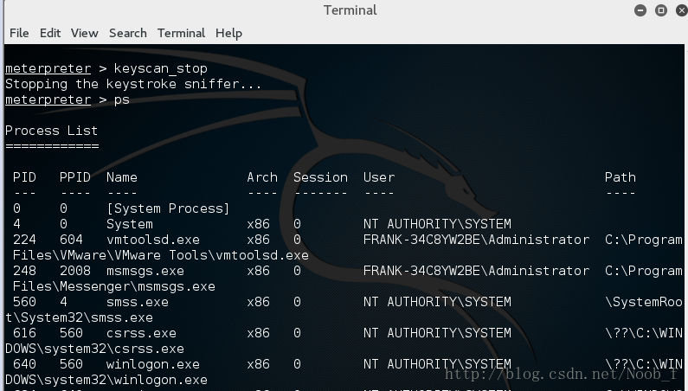Click PPID 604 of vmtoolsd.exe

(71, 240)
